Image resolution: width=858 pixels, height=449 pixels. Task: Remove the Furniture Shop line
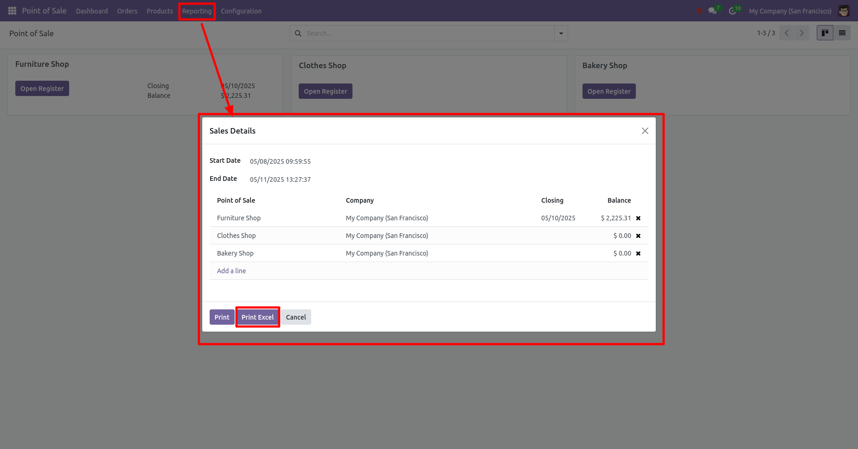(638, 218)
